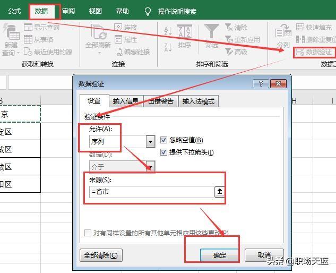This screenshot has height=273, width=336.
Task: Click the 筛选 filter funnel icon
Action: [211, 31]
